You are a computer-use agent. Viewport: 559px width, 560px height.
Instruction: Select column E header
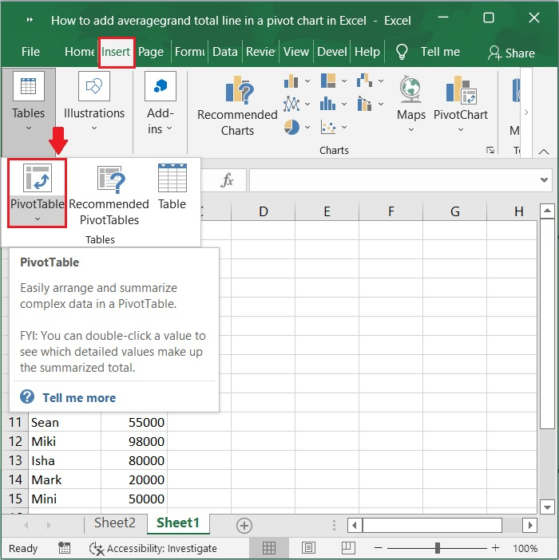[327, 211]
